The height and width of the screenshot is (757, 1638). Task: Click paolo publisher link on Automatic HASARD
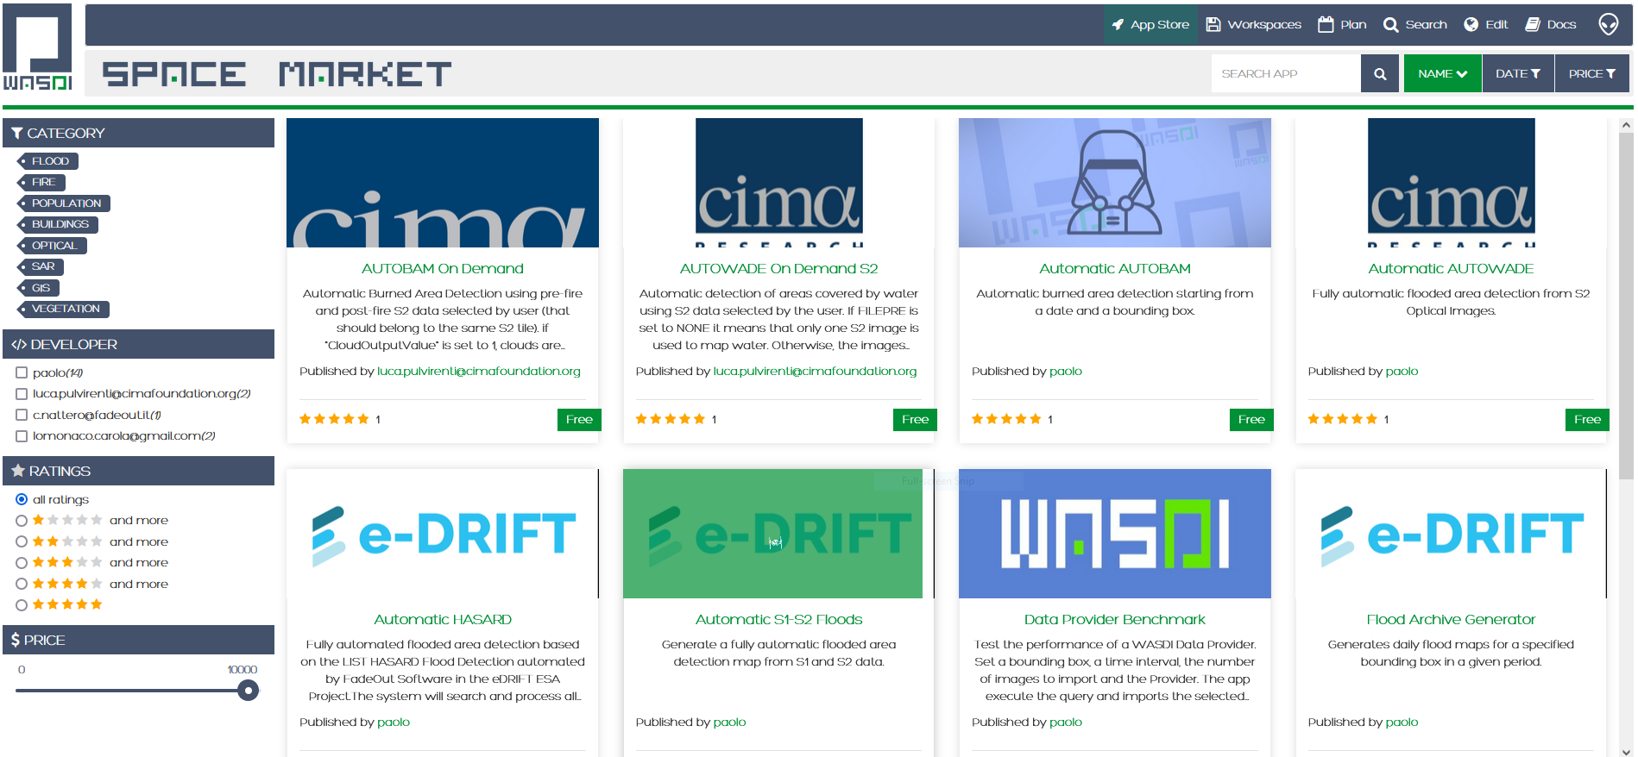[394, 722]
